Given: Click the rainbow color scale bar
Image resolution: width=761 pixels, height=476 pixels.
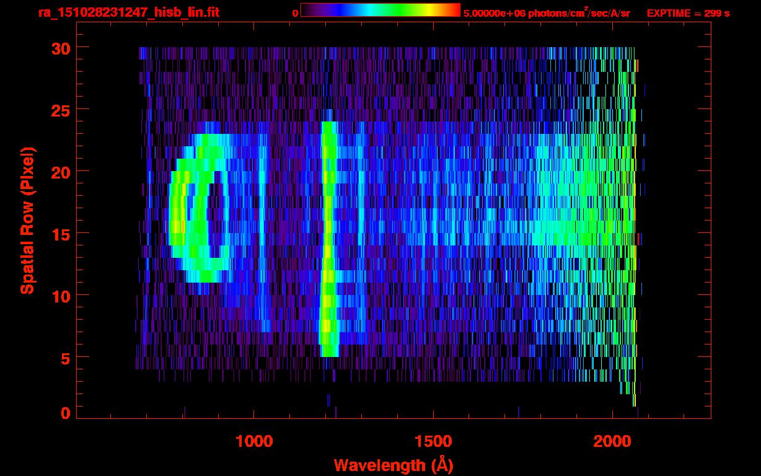Looking at the screenshot, I should click(x=381, y=10).
